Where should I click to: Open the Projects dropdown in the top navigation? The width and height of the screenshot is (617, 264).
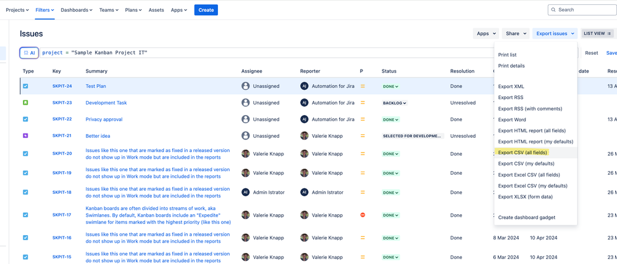(17, 10)
